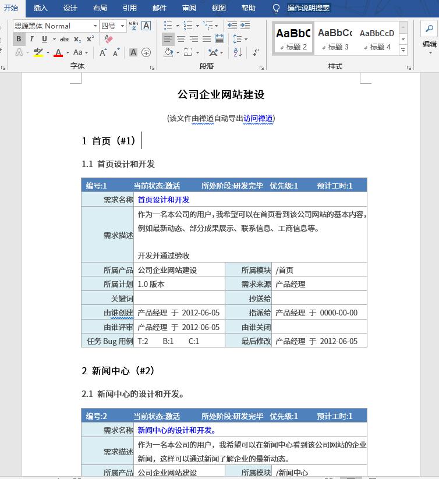This screenshot has width=439, height=479.
Task: Toggle bold formatting
Action: tap(19, 39)
